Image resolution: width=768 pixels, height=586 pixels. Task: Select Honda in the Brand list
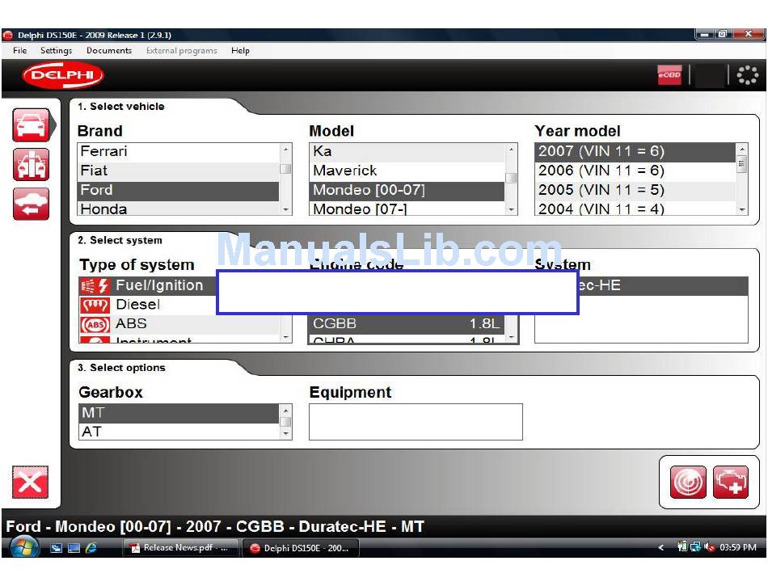click(179, 209)
